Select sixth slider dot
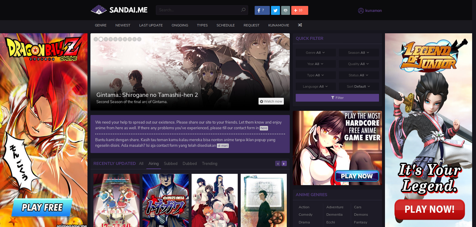 pos(120,39)
